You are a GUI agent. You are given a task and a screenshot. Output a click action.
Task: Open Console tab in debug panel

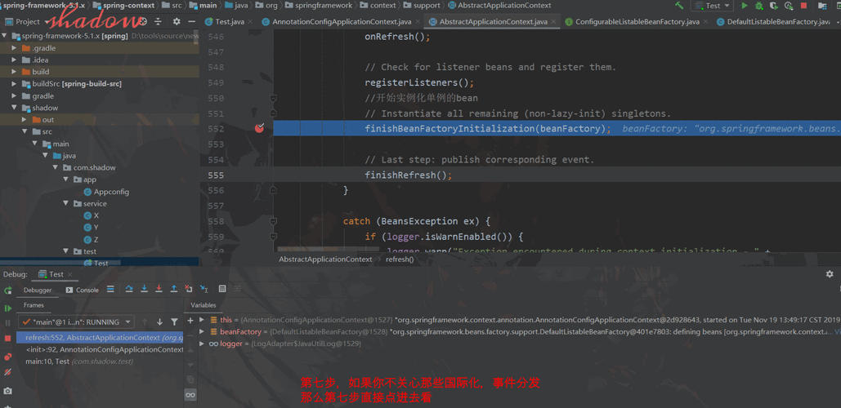click(82, 290)
